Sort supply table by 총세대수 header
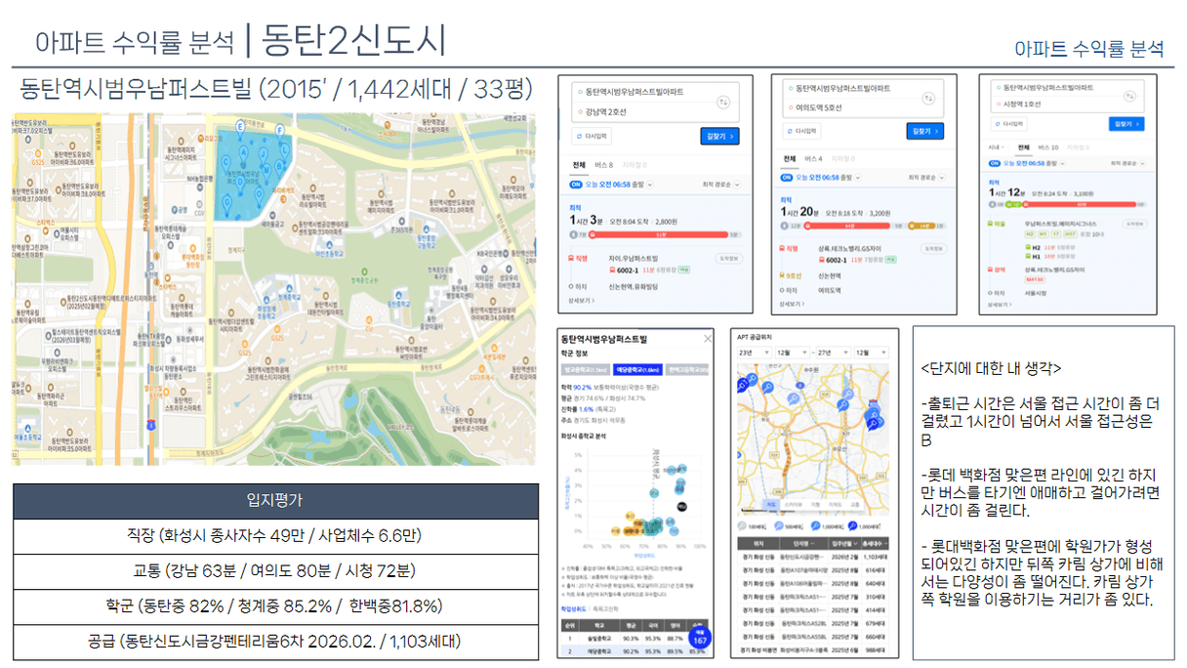This screenshot has width=1187, height=668. [875, 543]
